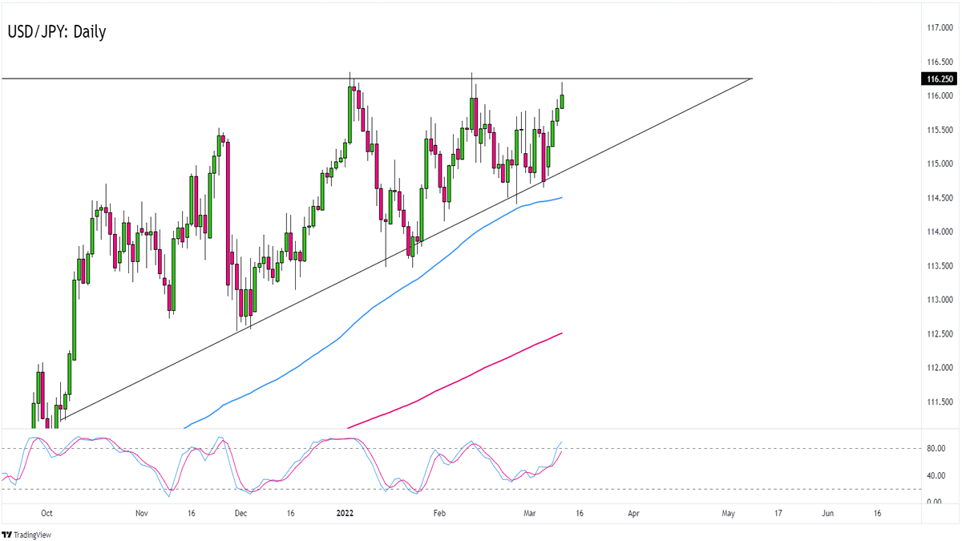Click the 2022 date axis label

346,513
